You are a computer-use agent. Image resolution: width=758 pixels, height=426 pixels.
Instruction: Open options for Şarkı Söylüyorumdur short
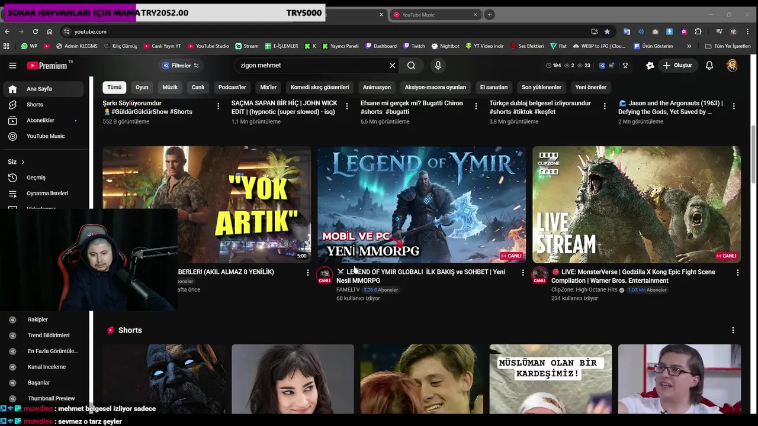(x=218, y=106)
